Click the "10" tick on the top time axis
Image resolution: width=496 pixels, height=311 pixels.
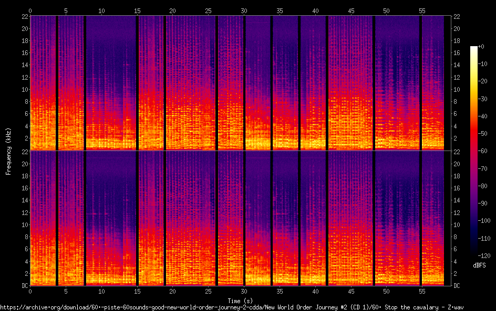coord(101,11)
